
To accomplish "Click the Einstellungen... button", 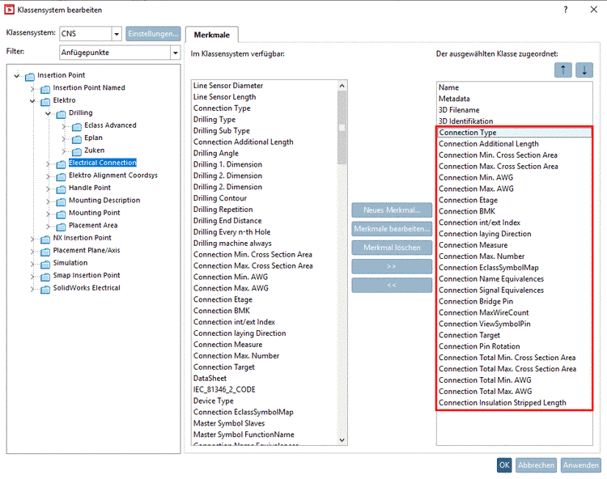I will (x=153, y=34).
